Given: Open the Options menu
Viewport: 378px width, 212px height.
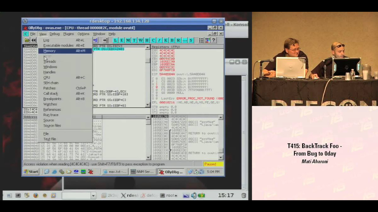Looking at the screenshot, I should (83, 34).
